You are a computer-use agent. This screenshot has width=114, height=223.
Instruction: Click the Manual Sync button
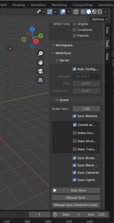pyautogui.click(x=76, y=198)
